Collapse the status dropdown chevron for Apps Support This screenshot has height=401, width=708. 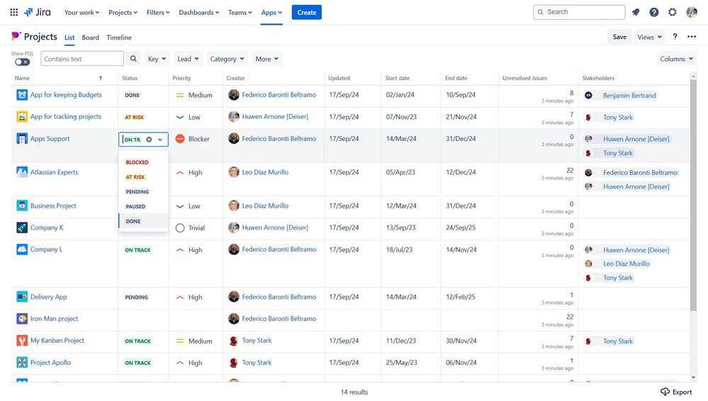(x=160, y=140)
